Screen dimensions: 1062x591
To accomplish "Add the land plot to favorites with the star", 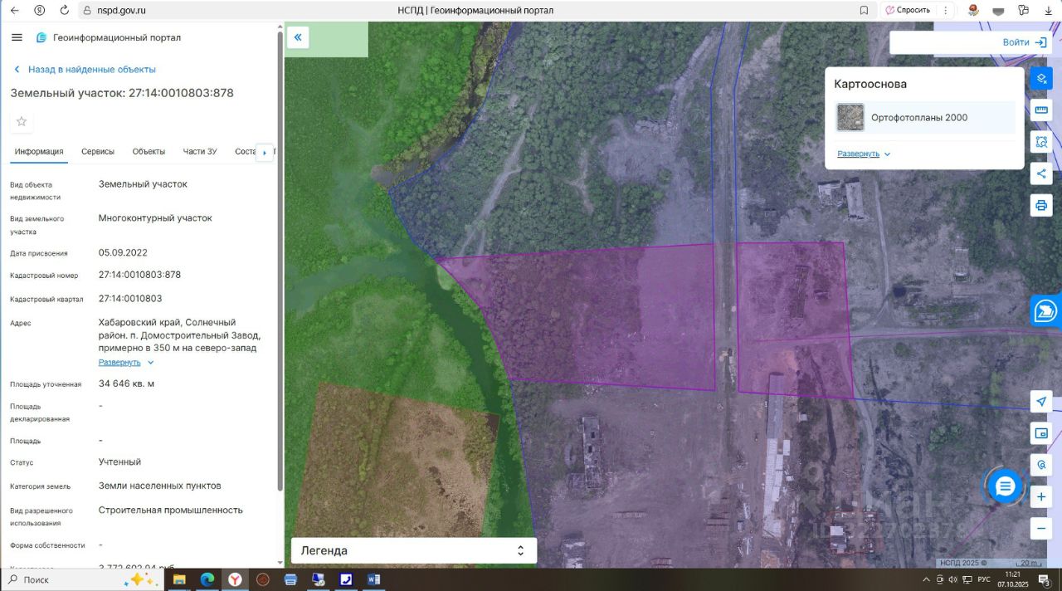I will click(22, 121).
